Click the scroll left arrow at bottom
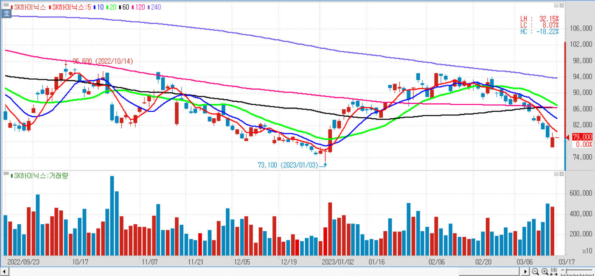Image resolution: width=595 pixels, height=276 pixels. pyautogui.click(x=5, y=271)
